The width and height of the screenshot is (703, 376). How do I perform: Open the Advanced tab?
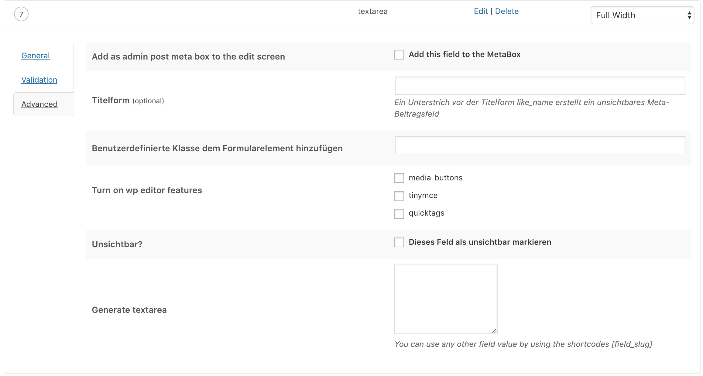[x=39, y=104]
